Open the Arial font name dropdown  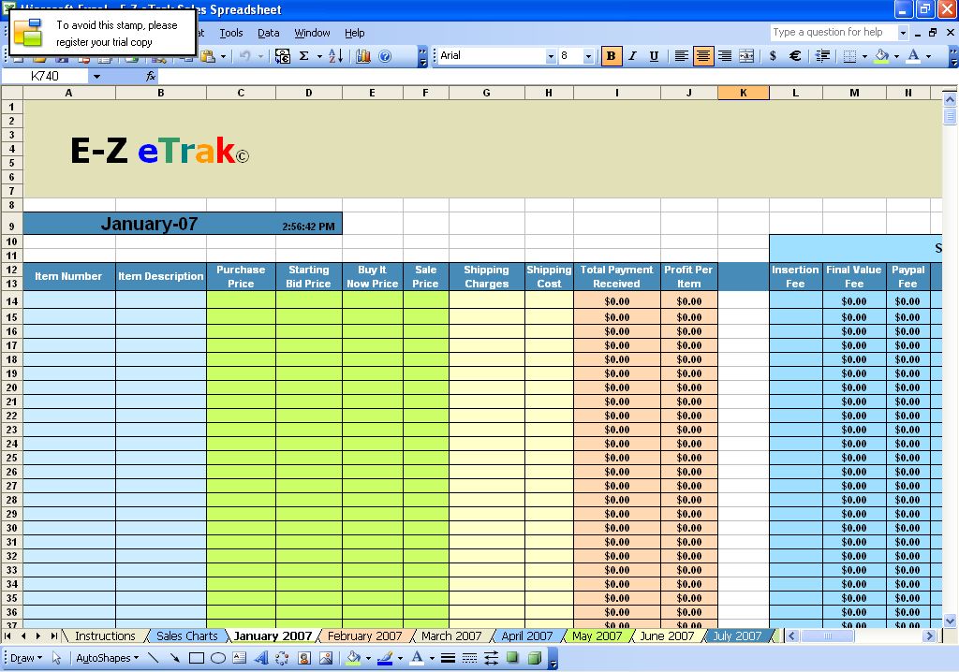coord(551,56)
